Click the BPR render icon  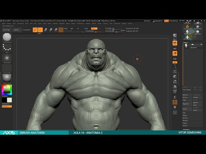pos(175,36)
